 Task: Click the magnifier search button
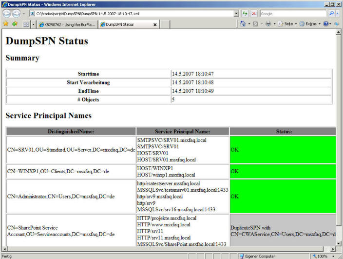point(331,14)
